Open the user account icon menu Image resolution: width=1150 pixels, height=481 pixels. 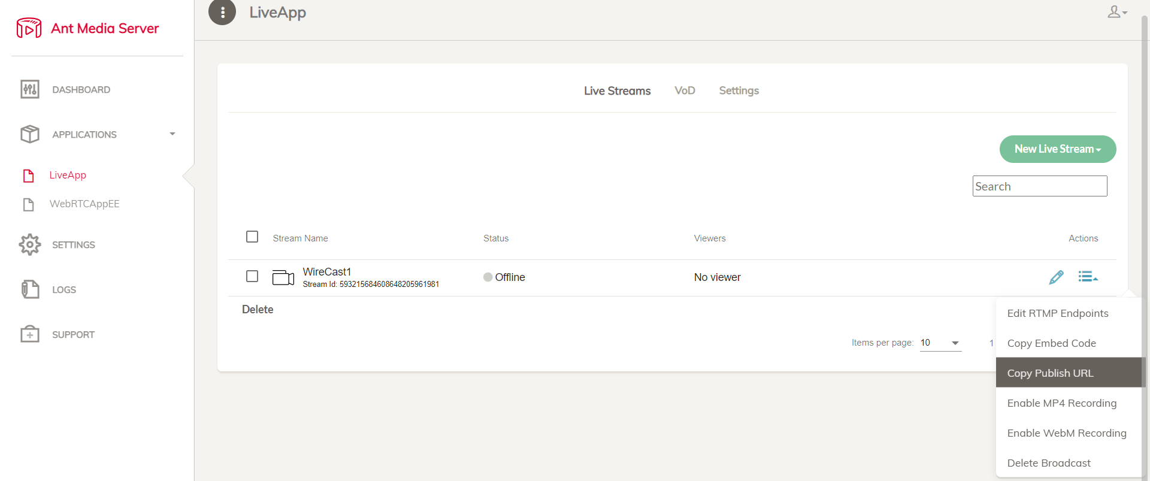pyautogui.click(x=1117, y=12)
